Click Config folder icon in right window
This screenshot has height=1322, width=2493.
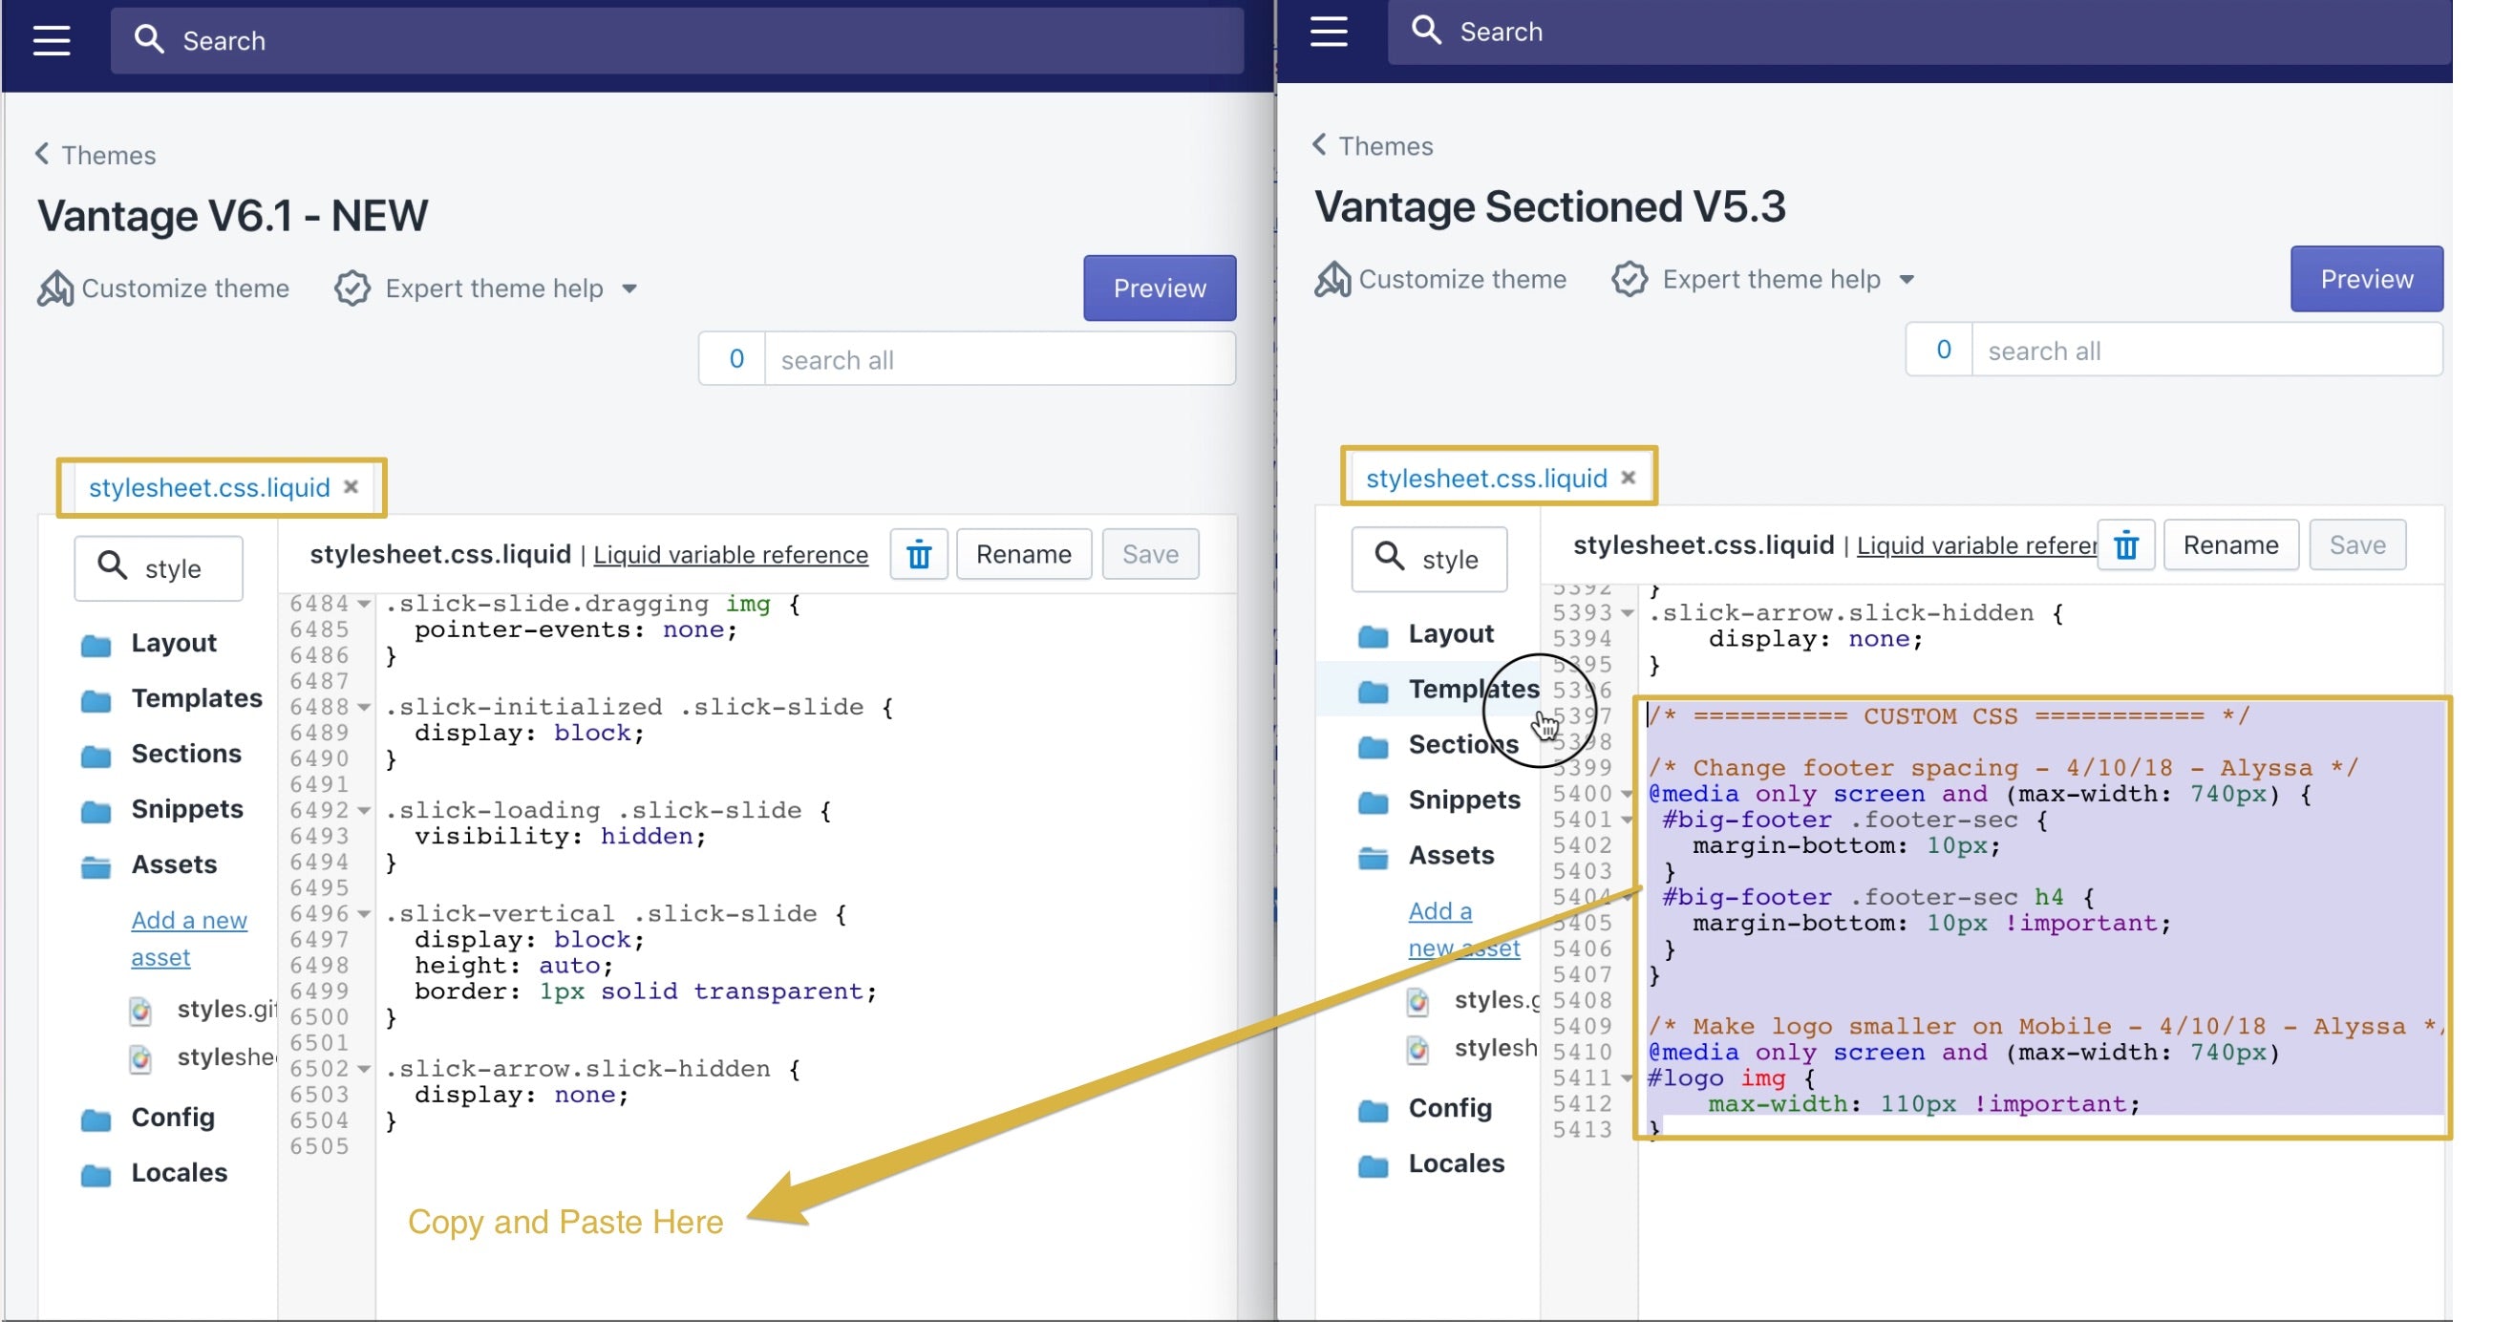(1373, 1109)
